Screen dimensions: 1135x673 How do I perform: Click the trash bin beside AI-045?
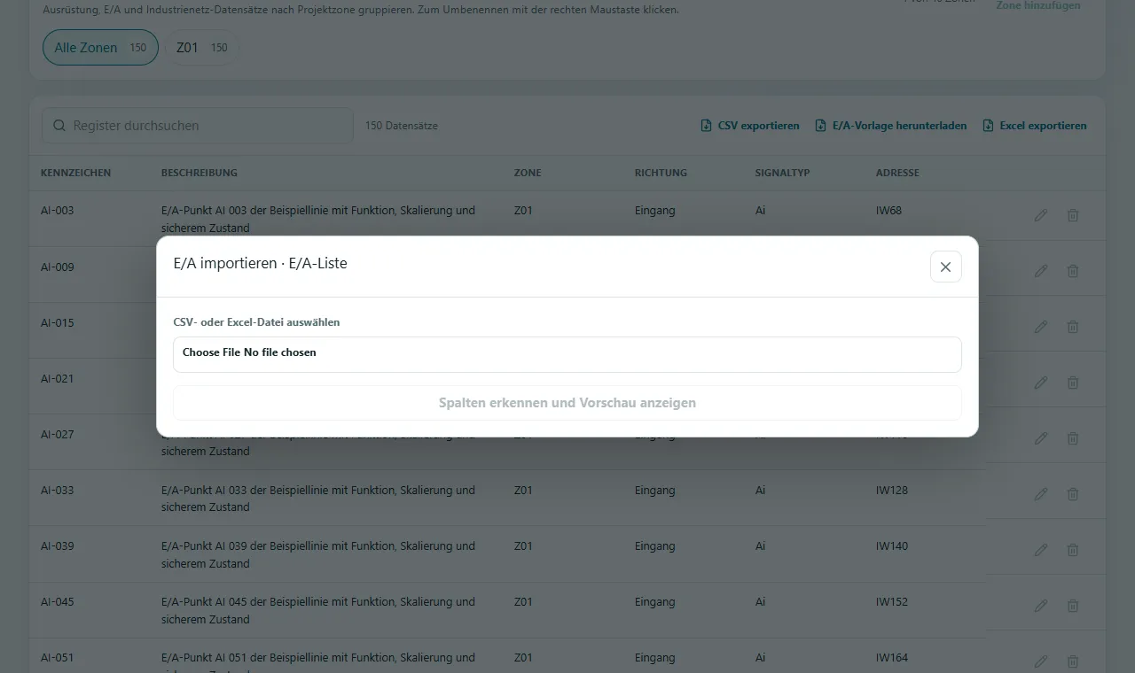(x=1073, y=606)
